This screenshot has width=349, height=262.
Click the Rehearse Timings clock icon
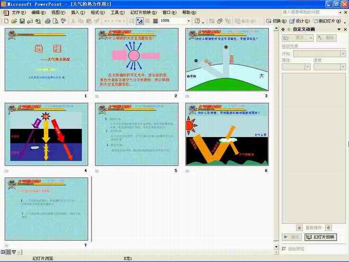pyautogui.click(x=220, y=21)
